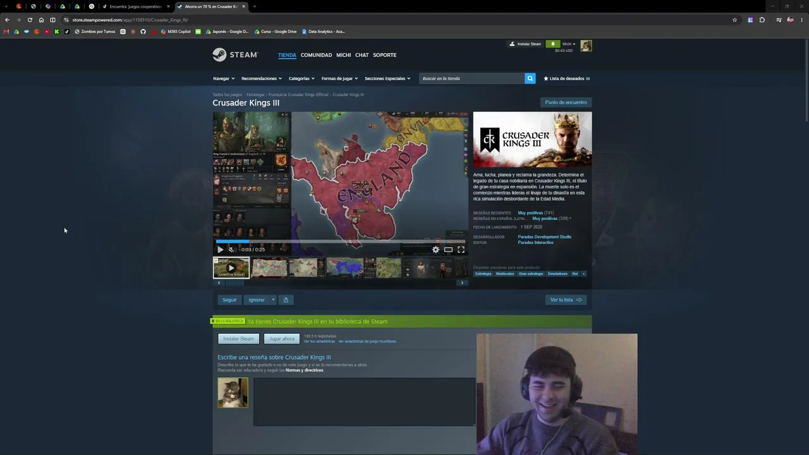Expand the Formas de jugar menu
Image resolution: width=809 pixels, height=455 pixels.
click(340, 78)
